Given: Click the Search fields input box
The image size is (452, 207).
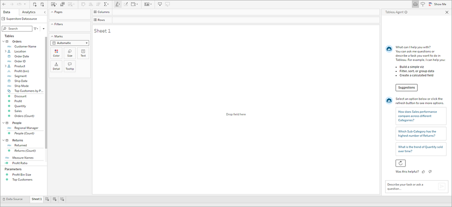Looking at the screenshot, I should coord(17,29).
